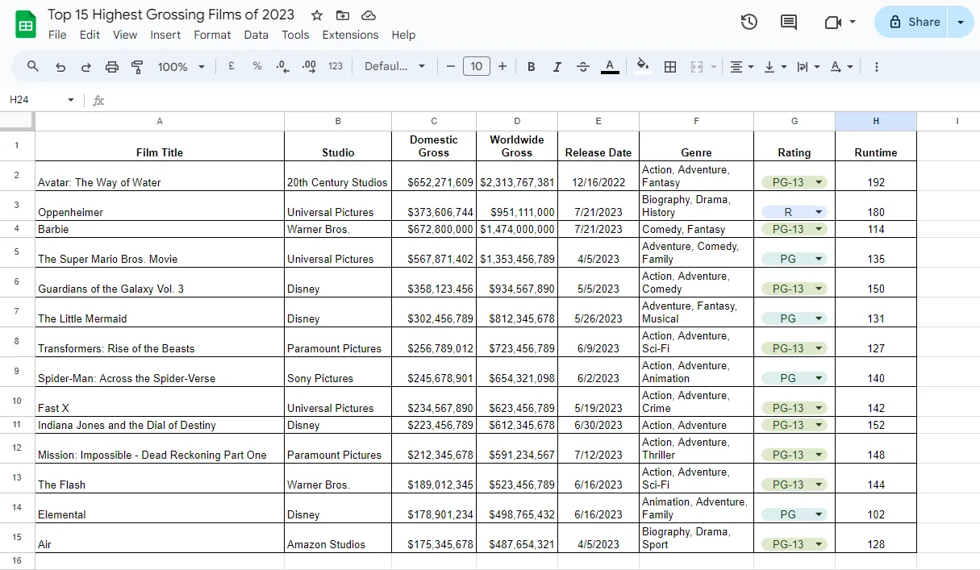Redo the last action
The image size is (980, 570).
[x=86, y=66]
